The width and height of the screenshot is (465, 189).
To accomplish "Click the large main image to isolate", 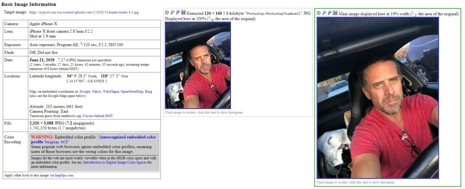I will [x=378, y=98].
